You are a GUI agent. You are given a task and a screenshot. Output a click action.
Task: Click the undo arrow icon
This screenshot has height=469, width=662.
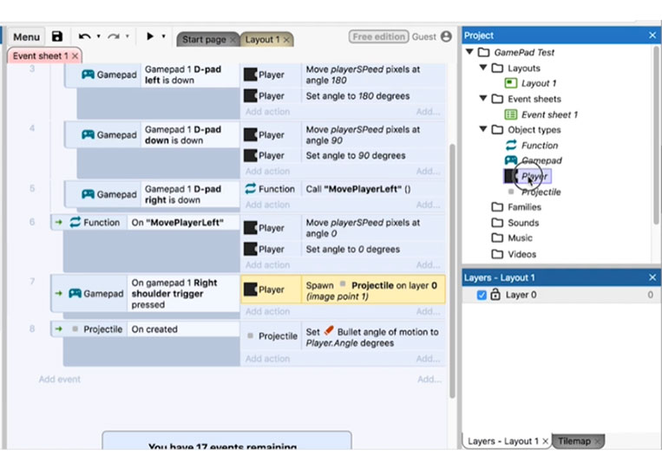84,36
